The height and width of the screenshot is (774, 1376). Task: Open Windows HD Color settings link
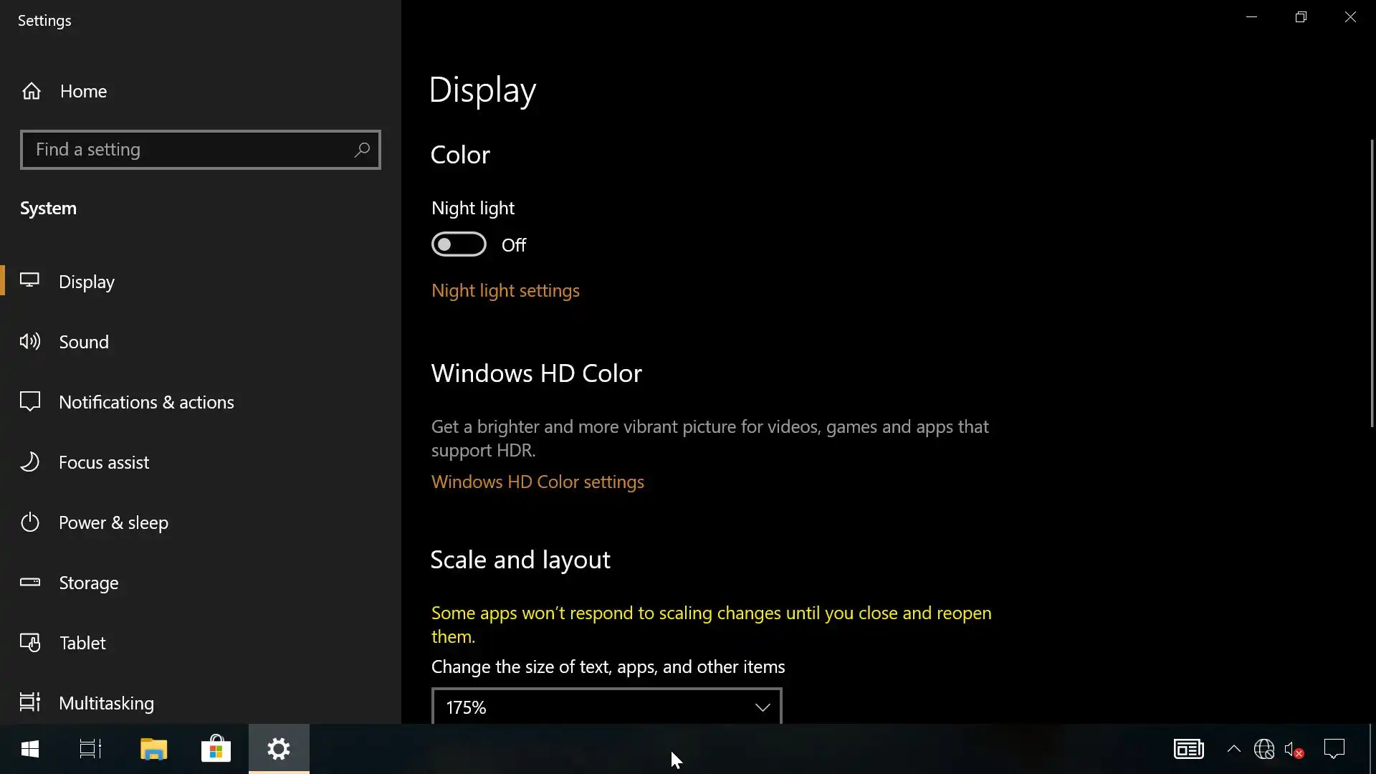pyautogui.click(x=537, y=482)
